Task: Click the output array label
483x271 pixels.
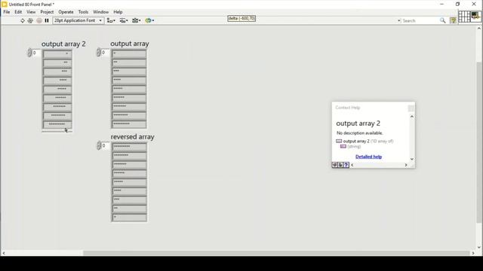Action: (130, 44)
